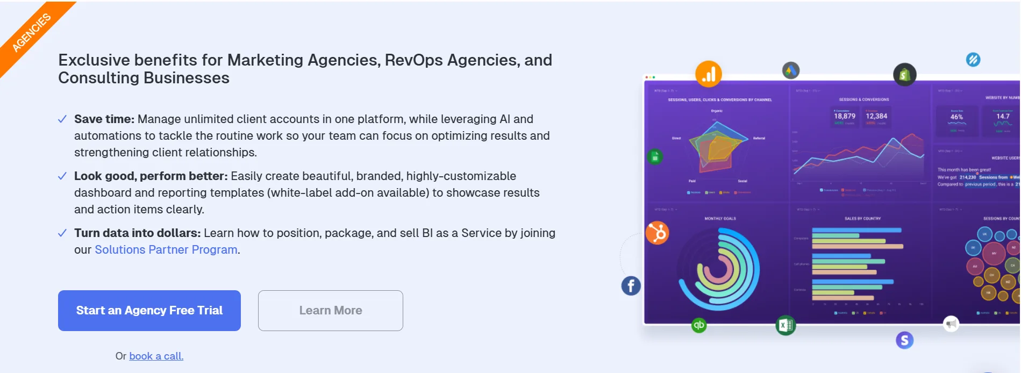Toggle the Australia checkbox under Sales by Country

836,313
